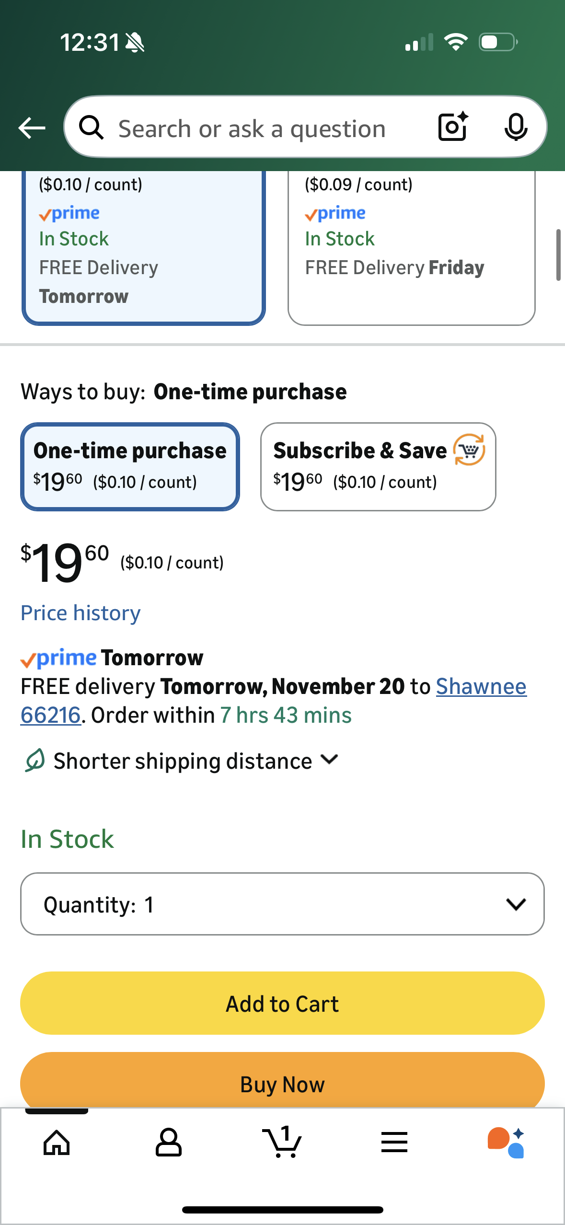Tap the leaf sustainability icon
This screenshot has height=1225, width=565.
[35, 761]
